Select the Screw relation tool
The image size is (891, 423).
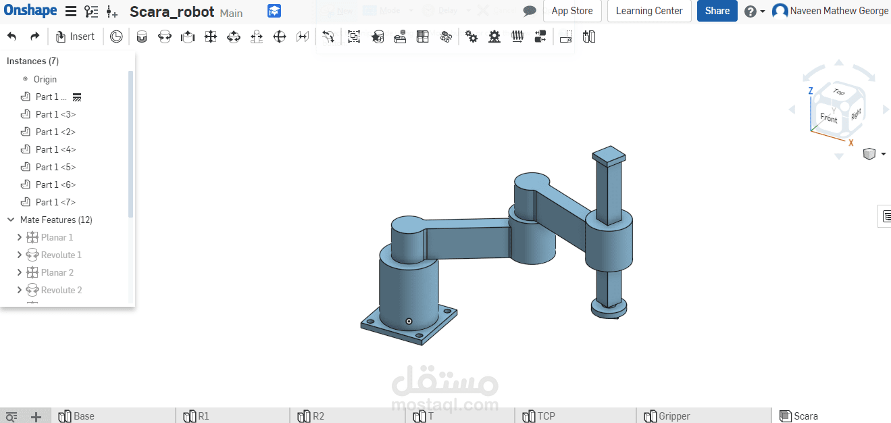[517, 36]
